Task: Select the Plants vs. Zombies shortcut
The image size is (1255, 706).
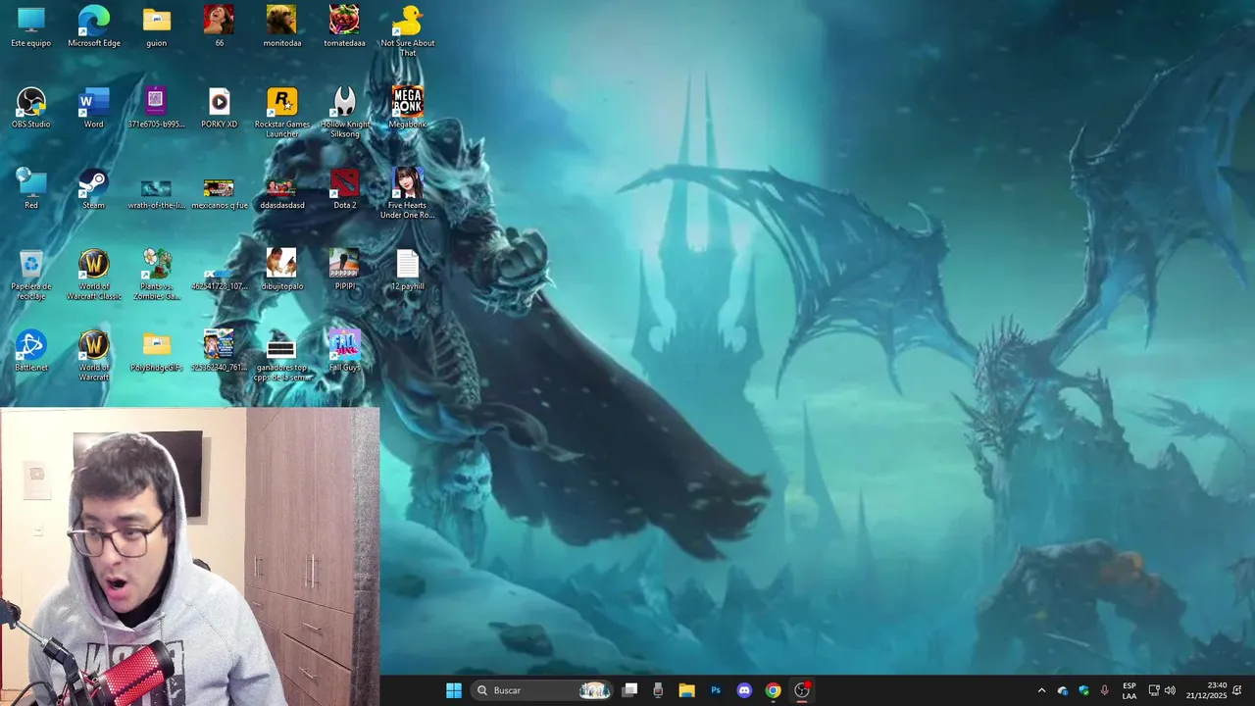Action: (x=157, y=275)
